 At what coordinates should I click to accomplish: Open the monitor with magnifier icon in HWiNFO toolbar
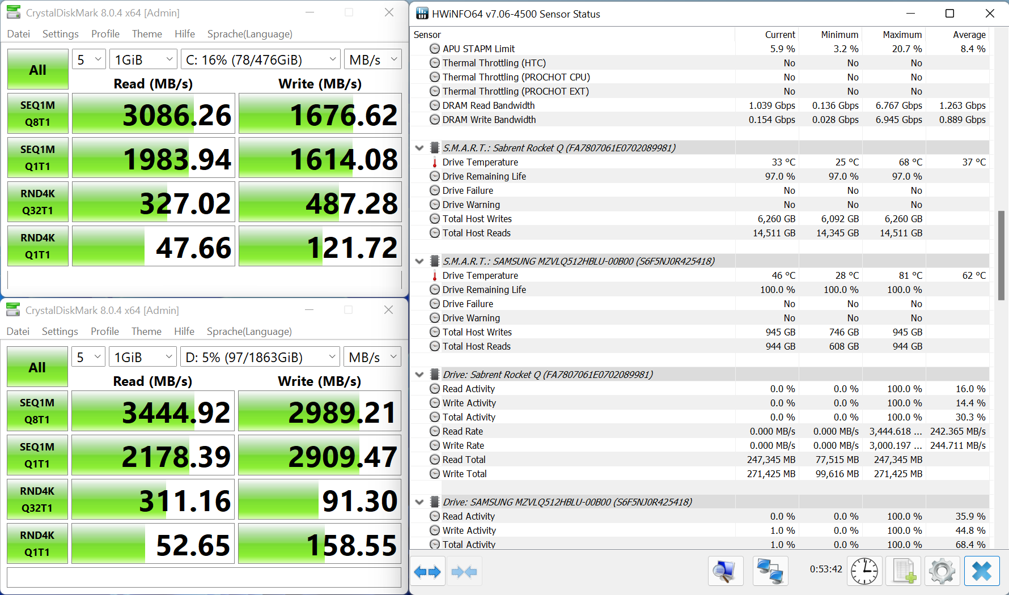pos(724,571)
